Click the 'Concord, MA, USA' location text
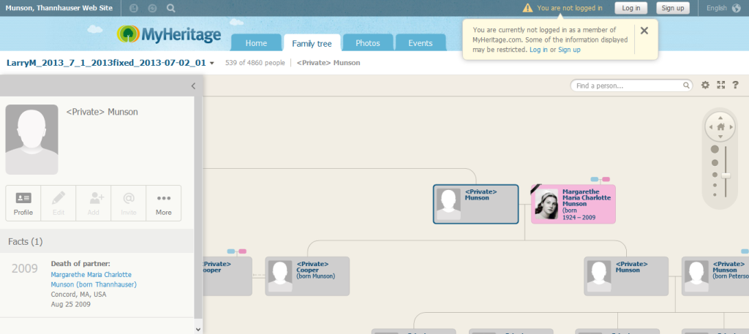 pos(79,295)
